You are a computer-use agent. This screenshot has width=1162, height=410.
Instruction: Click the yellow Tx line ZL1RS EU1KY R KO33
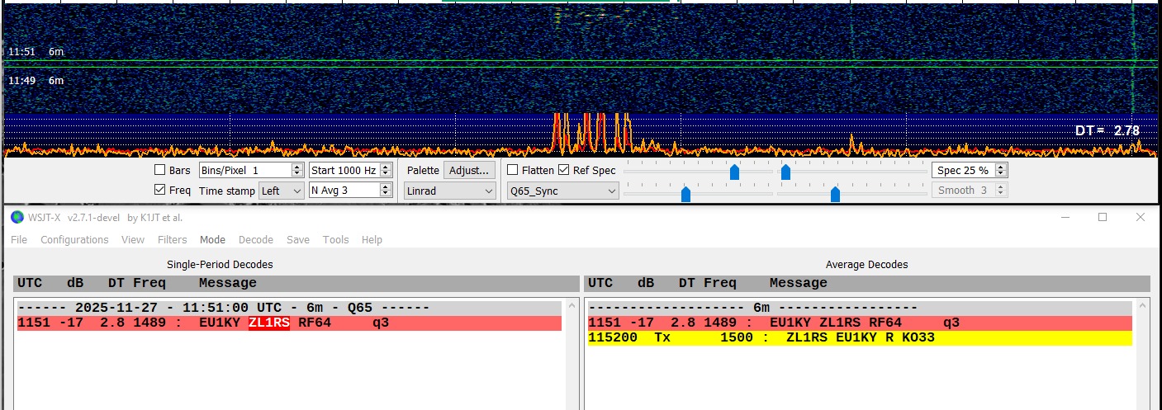[x=859, y=338]
